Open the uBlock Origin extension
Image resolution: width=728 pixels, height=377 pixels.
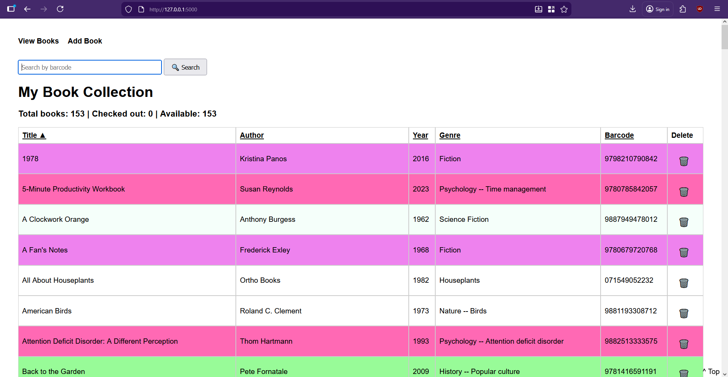[700, 9]
